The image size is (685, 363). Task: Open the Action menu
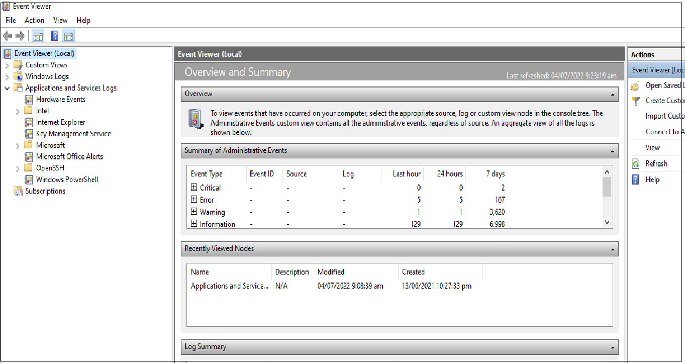(35, 20)
